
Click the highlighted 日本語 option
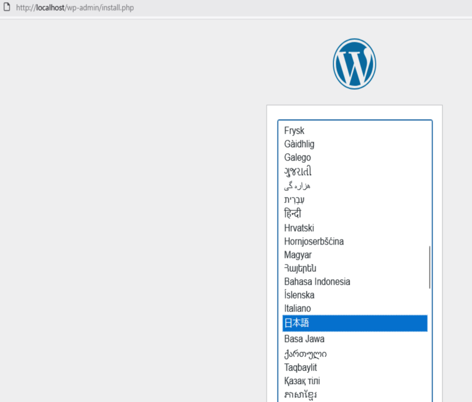coord(354,323)
